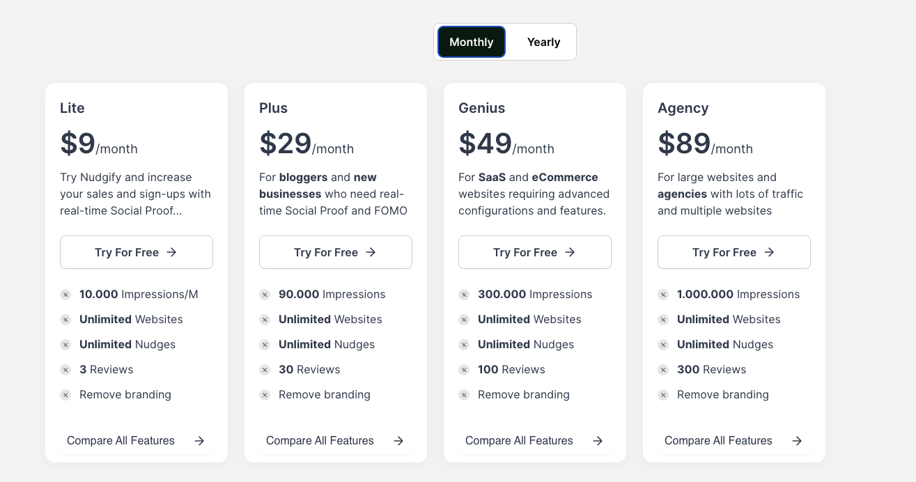Viewport: 916px width, 482px height.
Task: Click the Agency plan title
Action: point(683,108)
